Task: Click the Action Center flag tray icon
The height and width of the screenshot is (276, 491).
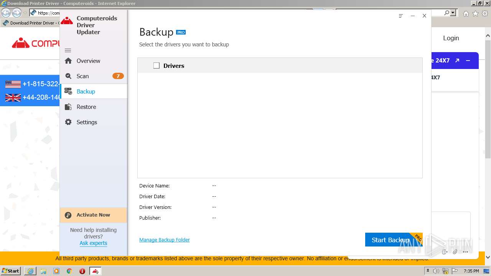Action: click(x=455, y=271)
